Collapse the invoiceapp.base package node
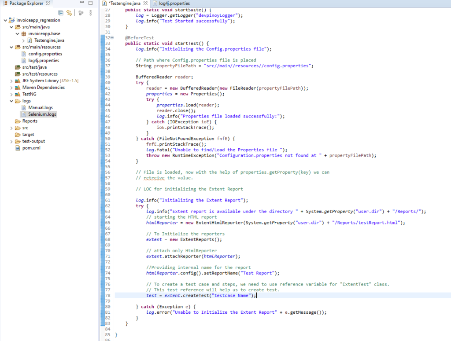The height and width of the screenshot is (341, 451). pos(18,34)
